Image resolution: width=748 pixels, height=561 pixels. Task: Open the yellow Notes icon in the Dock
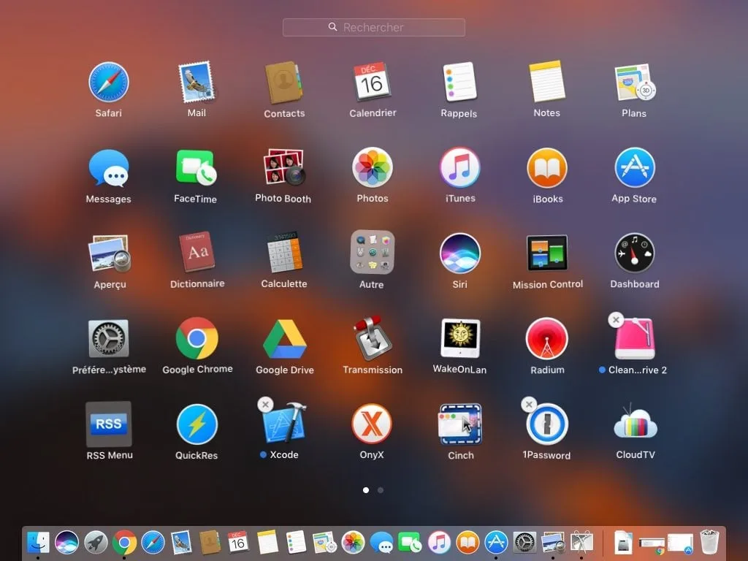[267, 543]
